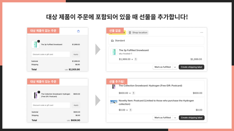Image resolution: width=234 pixels, height=131 pixels.
Task: Click the share icon in the top checkout panel
Action: 78,31
